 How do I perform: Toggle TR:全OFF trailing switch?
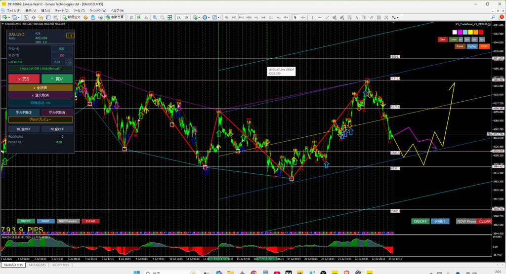57,129
